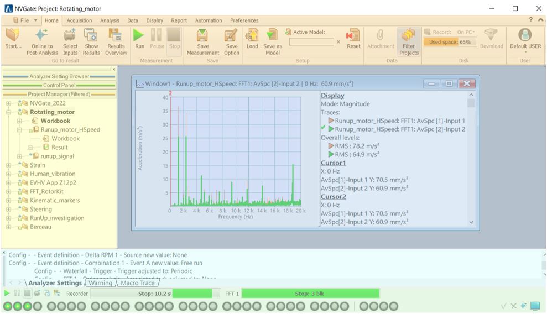This screenshot has height=314, width=547.
Task: Expand the FFT_RotorKit project node
Action: coord(8,192)
